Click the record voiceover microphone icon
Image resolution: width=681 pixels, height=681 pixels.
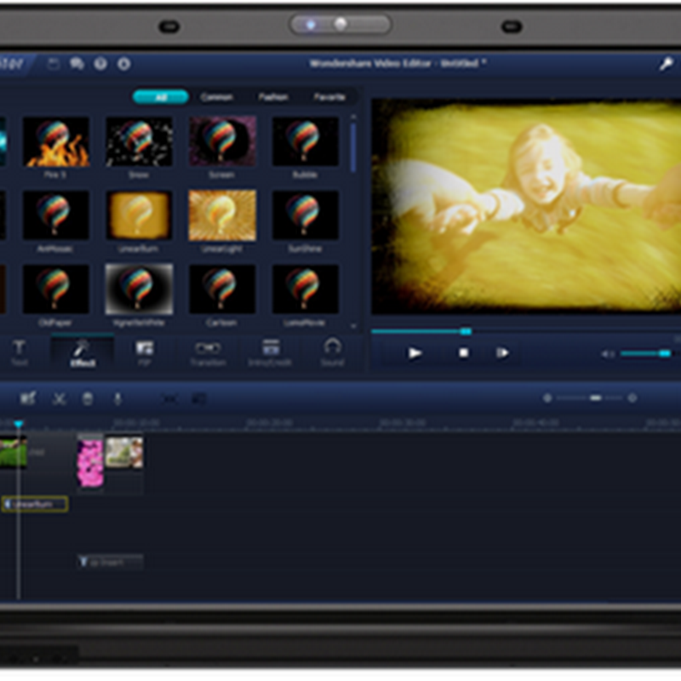pos(117,398)
